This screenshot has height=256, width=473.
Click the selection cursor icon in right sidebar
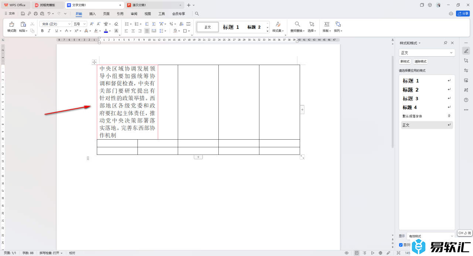pos(466,61)
